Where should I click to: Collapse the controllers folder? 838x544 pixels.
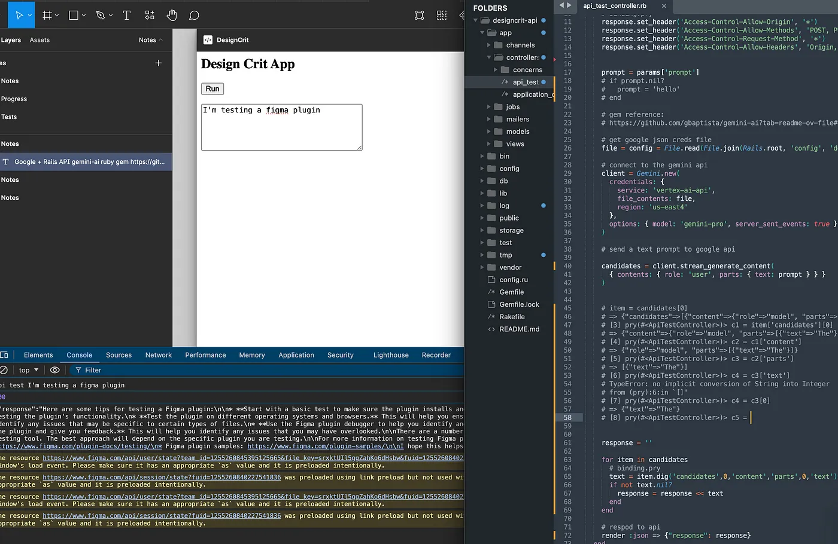coord(489,57)
